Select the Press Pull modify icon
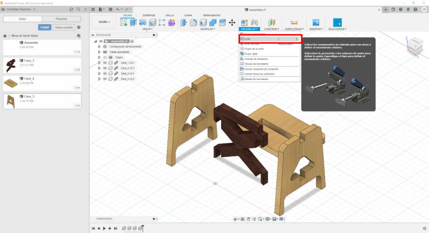The width and height of the screenshot is (429, 233). pos(183,23)
